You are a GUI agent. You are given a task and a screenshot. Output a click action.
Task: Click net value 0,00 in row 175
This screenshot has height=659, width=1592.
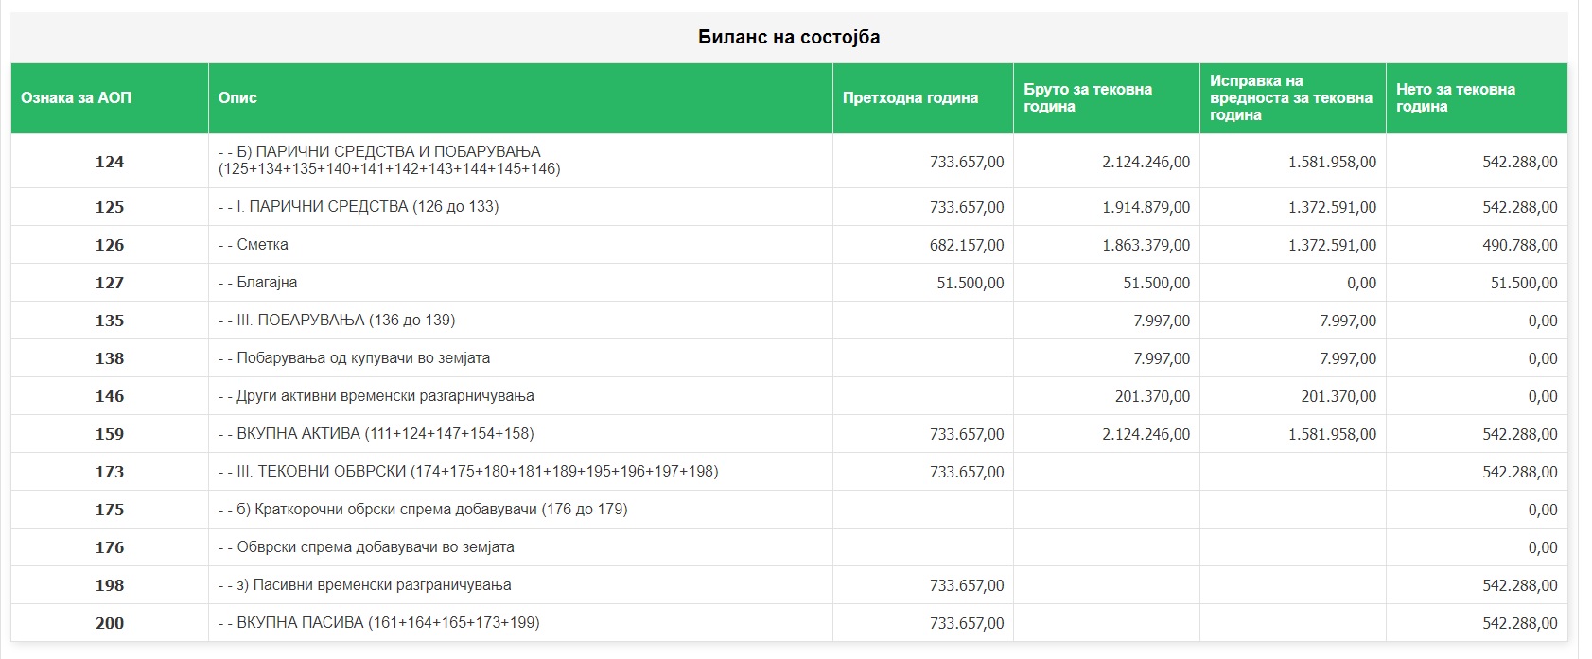pos(1543,510)
